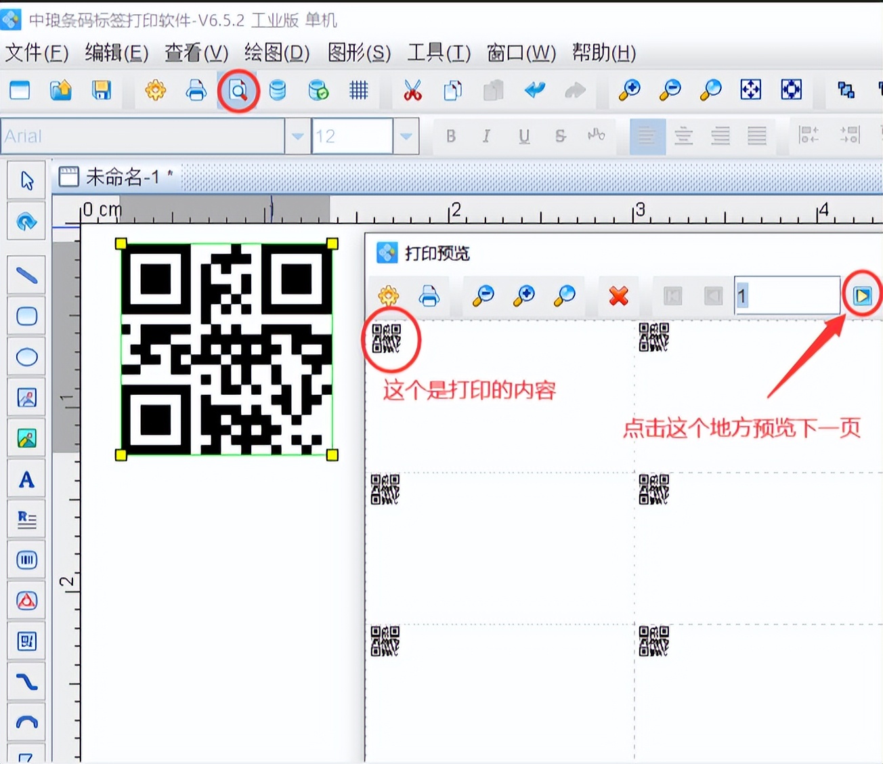The height and width of the screenshot is (764, 883).
Task: Toggle underline formatting
Action: 524,136
